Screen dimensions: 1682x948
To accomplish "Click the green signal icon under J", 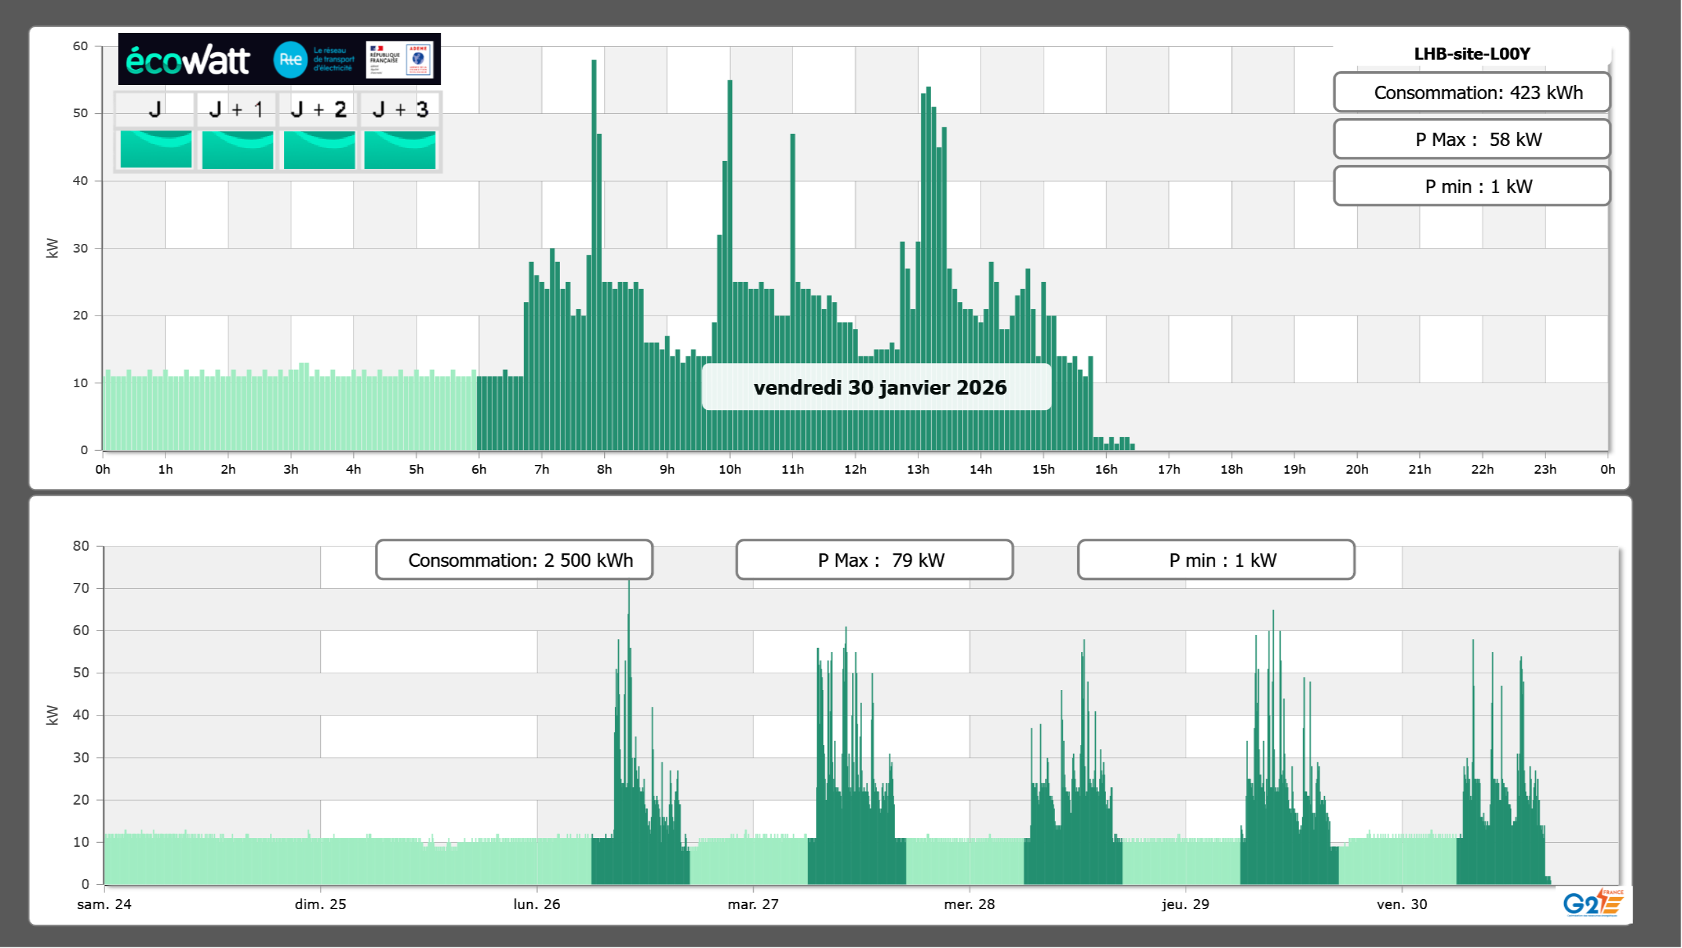I will click(155, 149).
